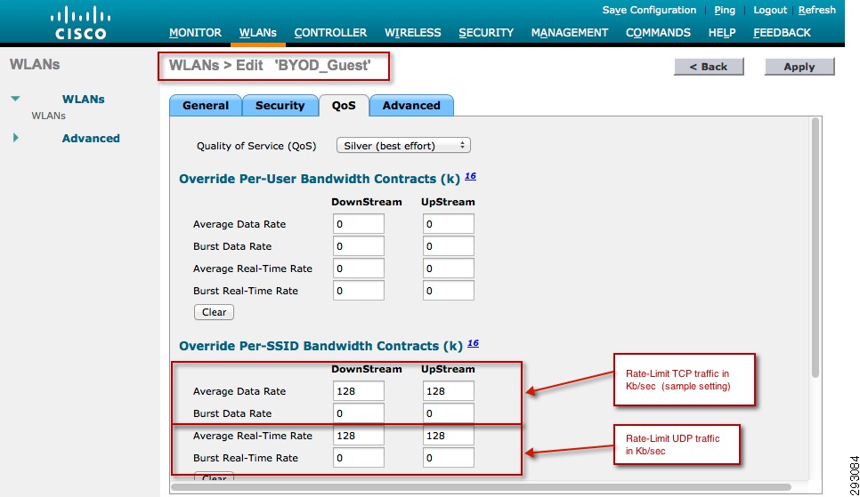Open the WLANs menu in top bar
Viewport: 860px width, 497px height.
tap(258, 33)
